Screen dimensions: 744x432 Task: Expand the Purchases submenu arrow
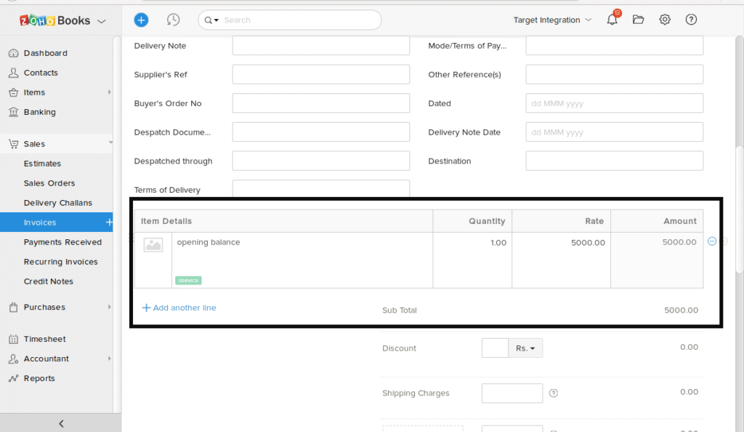click(109, 307)
